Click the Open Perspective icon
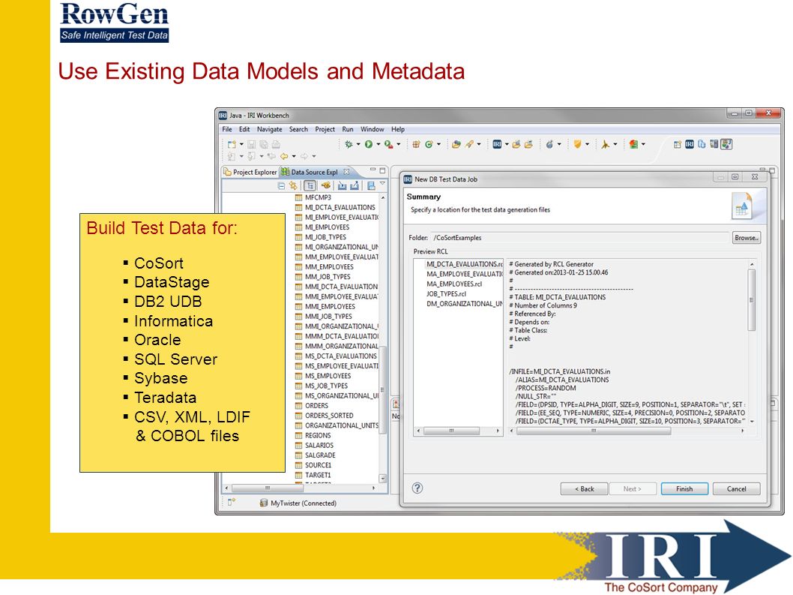Image resolution: width=793 pixels, height=595 pixels. [x=677, y=144]
